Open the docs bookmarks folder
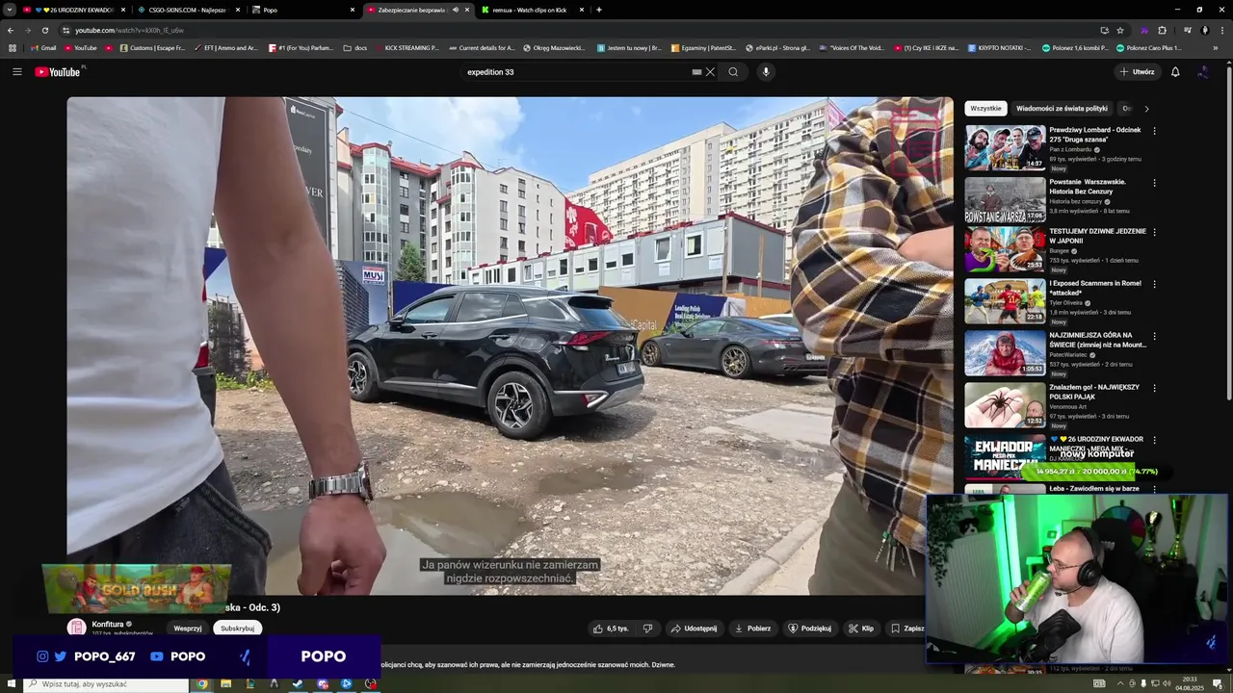 point(355,47)
